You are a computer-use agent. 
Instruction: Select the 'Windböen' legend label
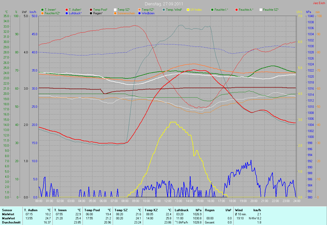pyautogui.click(x=148, y=13)
